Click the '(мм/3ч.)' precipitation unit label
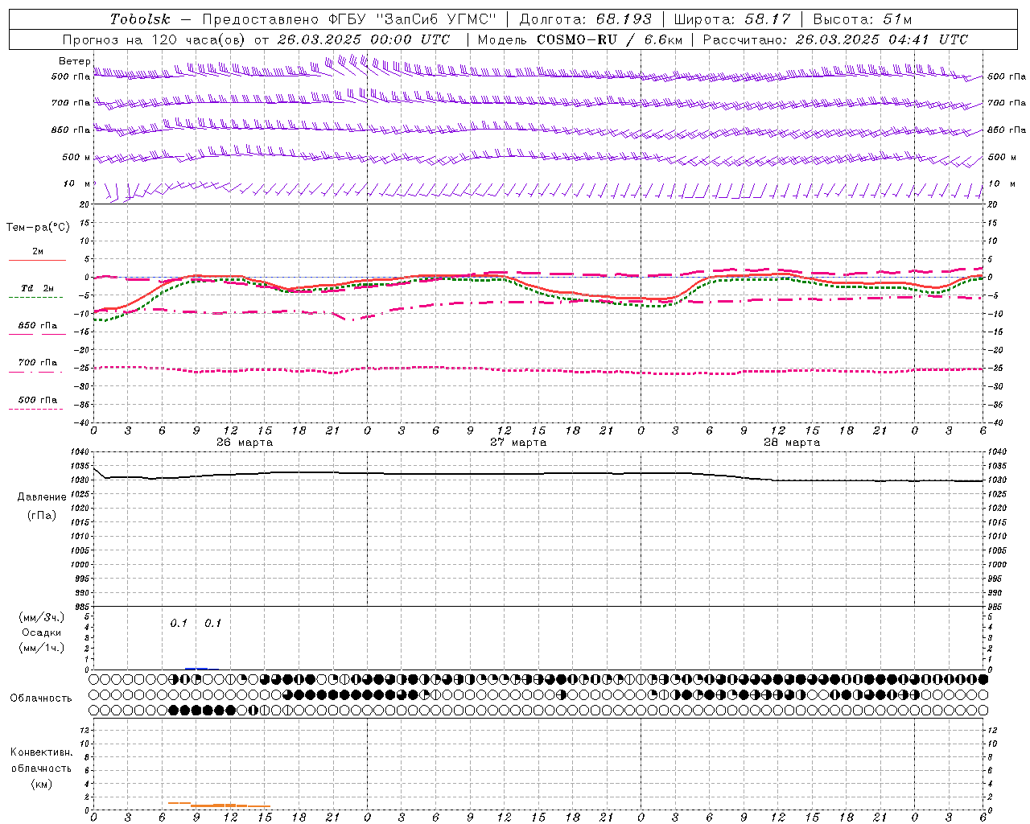The height and width of the screenshot is (824, 1030). (x=42, y=617)
